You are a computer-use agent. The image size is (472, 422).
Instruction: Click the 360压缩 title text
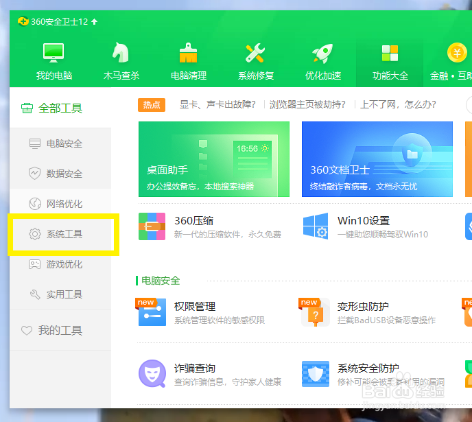click(194, 221)
